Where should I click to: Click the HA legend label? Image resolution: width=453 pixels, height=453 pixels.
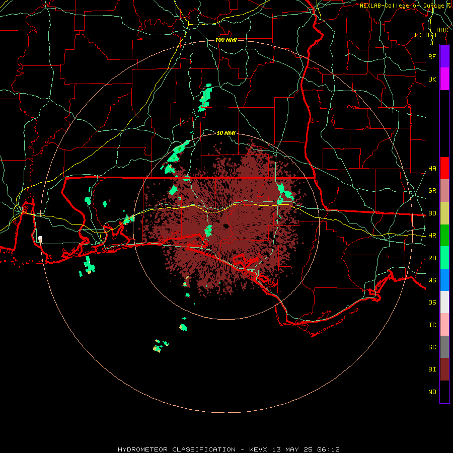pyautogui.click(x=432, y=169)
